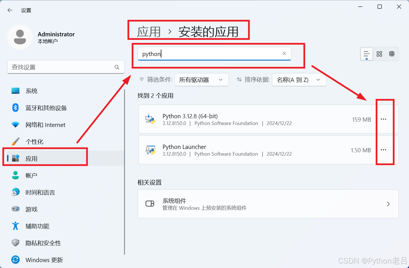Switch to list view layout
Viewport: 409px width, 268px height.
(x=367, y=54)
